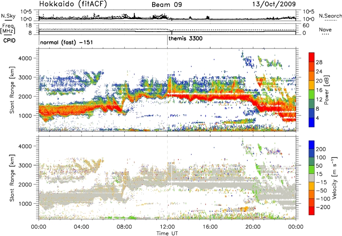
Task: Click the 'Time UT' axis label
Action: (167, 233)
